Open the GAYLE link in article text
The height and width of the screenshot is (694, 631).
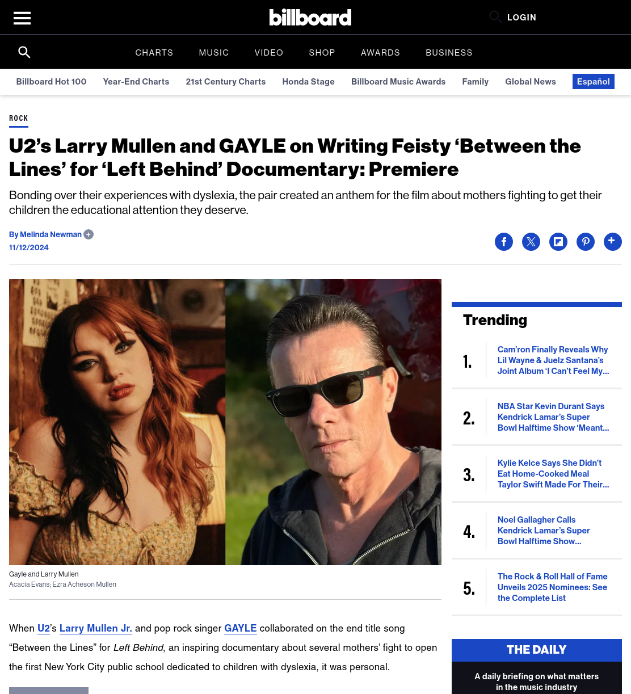pos(241,628)
